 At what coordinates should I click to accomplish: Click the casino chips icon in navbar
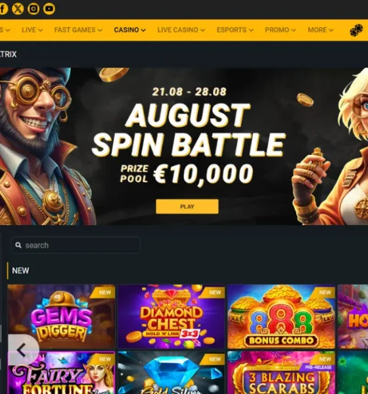coord(356,30)
